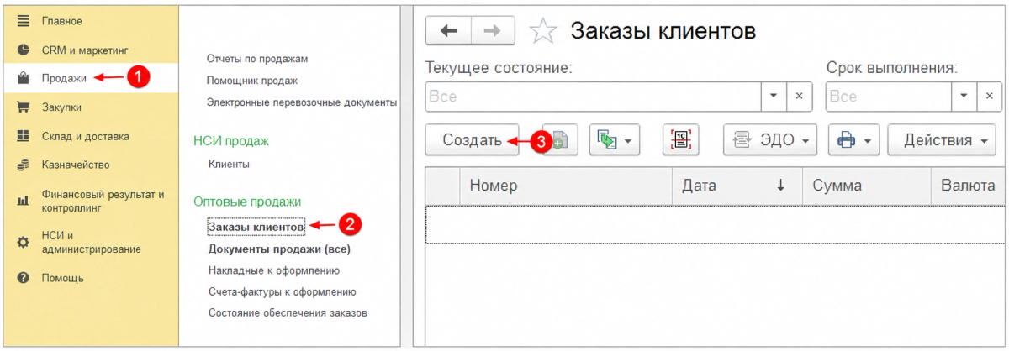Expand the Текущее состояние dropdown arrow
Image resolution: width=1009 pixels, height=351 pixels.
coord(774,97)
